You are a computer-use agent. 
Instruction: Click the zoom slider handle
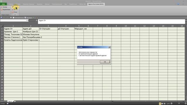tap(179, 104)
